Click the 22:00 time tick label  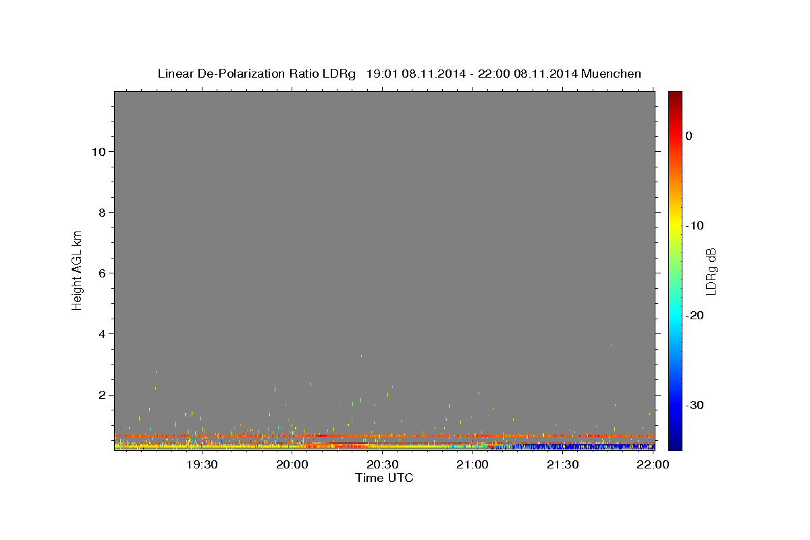[x=653, y=464]
